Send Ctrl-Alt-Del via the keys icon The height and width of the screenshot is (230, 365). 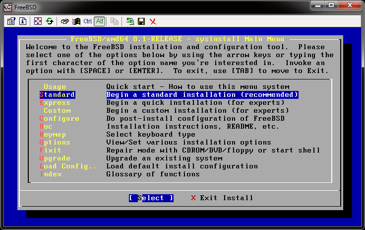(64, 21)
